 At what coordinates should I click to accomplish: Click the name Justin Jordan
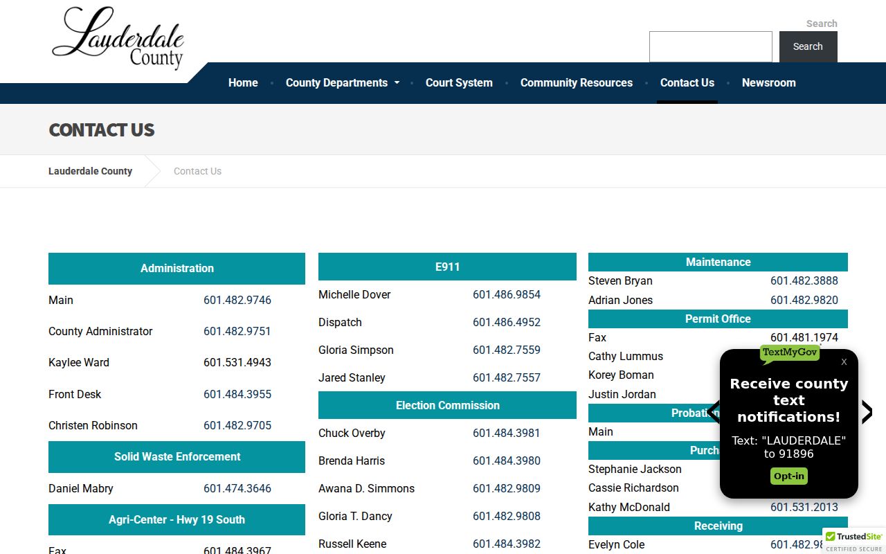(x=622, y=394)
